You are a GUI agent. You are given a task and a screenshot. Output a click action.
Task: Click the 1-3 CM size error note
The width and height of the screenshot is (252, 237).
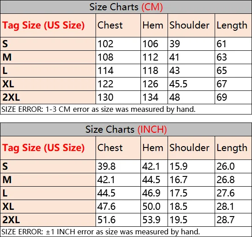pyautogui.click(x=98, y=110)
